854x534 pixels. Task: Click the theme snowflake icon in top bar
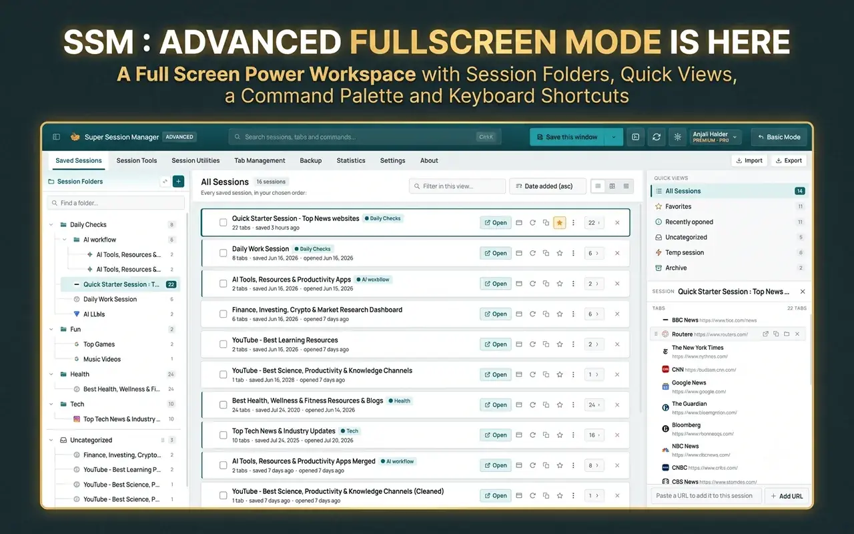[x=677, y=137]
